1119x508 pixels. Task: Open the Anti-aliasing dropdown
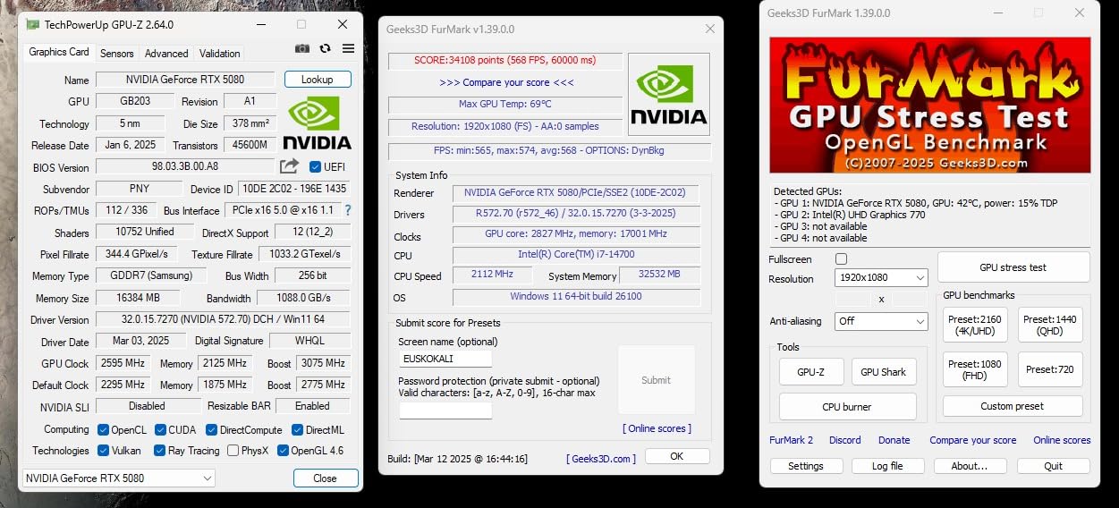881,320
